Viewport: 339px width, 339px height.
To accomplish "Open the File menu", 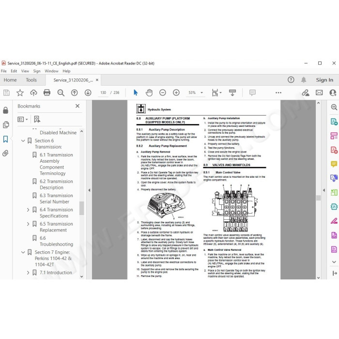I will [x=4, y=71].
